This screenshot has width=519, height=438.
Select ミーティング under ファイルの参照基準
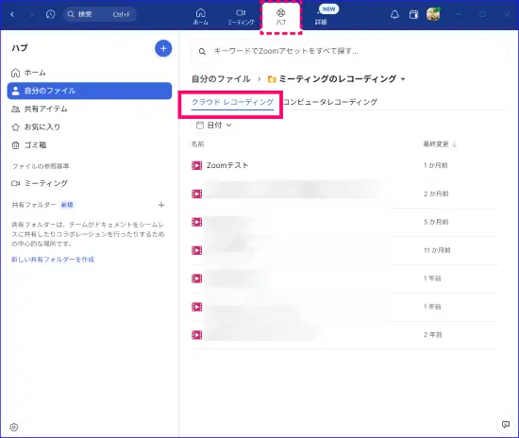point(90,183)
